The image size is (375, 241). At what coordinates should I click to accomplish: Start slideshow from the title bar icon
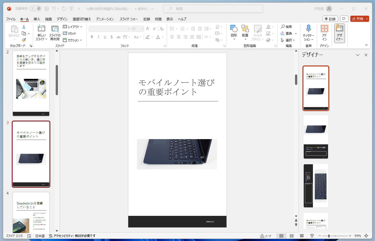click(72, 9)
